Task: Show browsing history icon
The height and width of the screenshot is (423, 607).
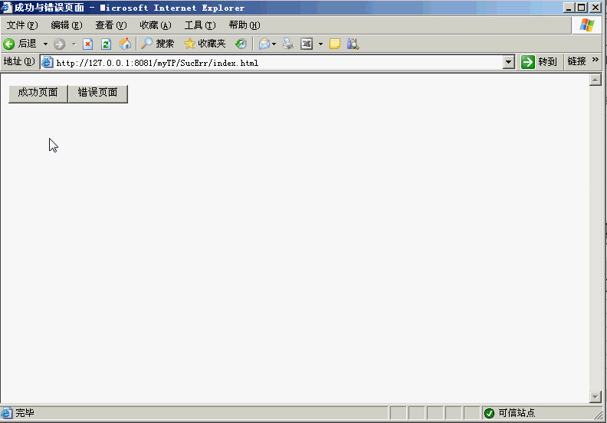Action: pyautogui.click(x=241, y=44)
